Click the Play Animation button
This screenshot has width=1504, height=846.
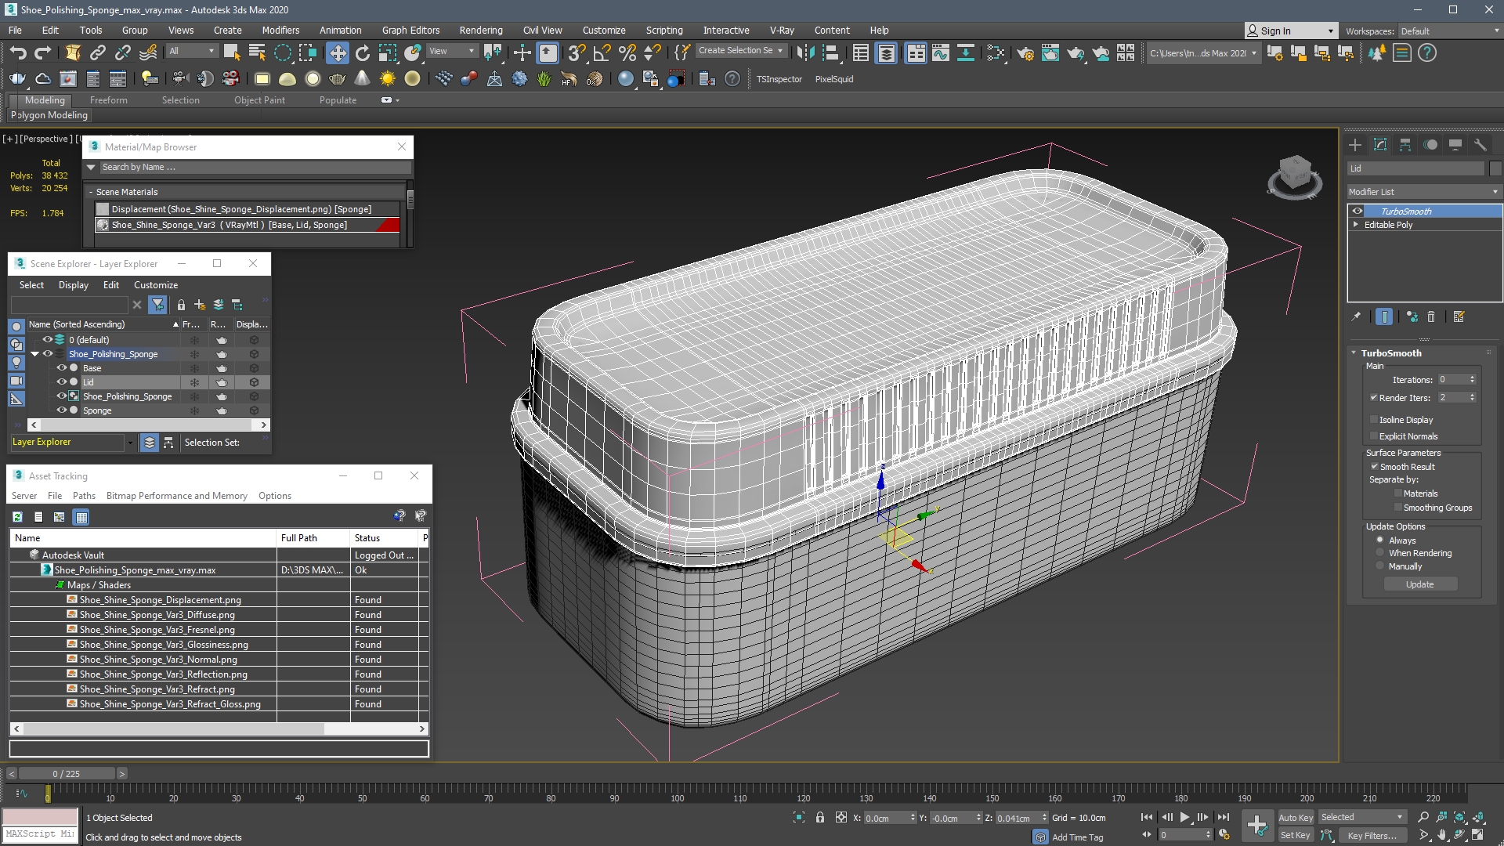coord(1184,817)
